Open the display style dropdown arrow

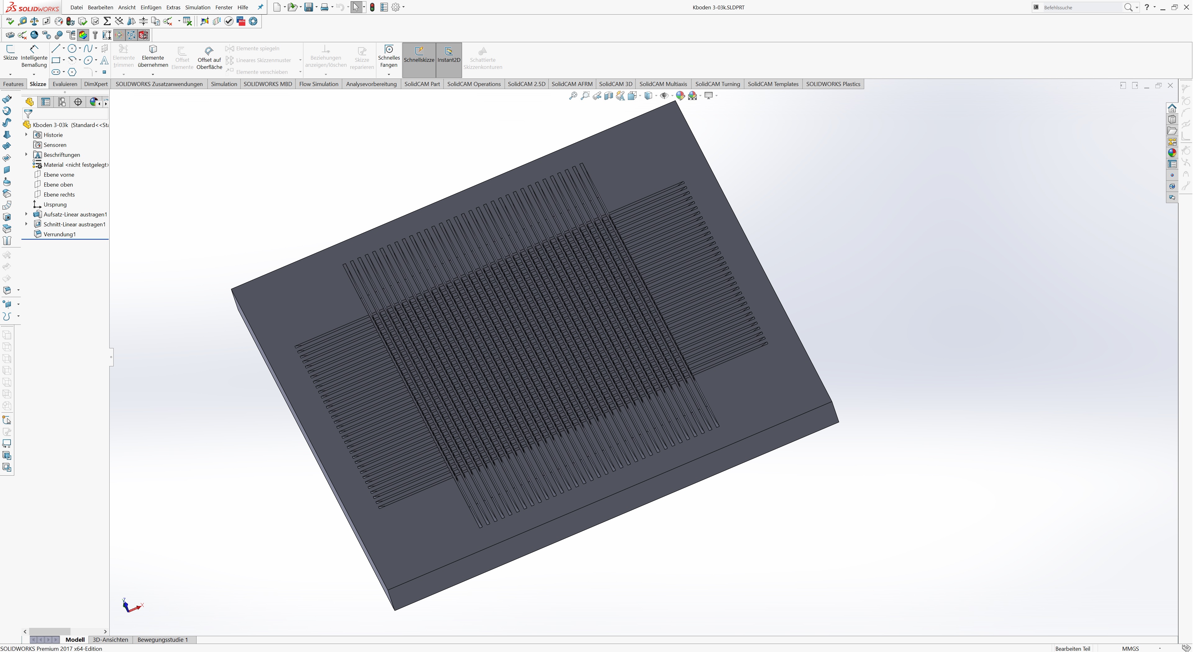click(656, 96)
